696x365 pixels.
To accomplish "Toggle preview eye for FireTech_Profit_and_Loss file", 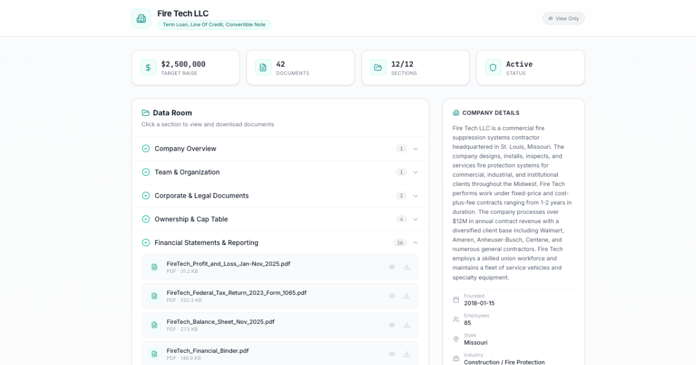I will [392, 267].
